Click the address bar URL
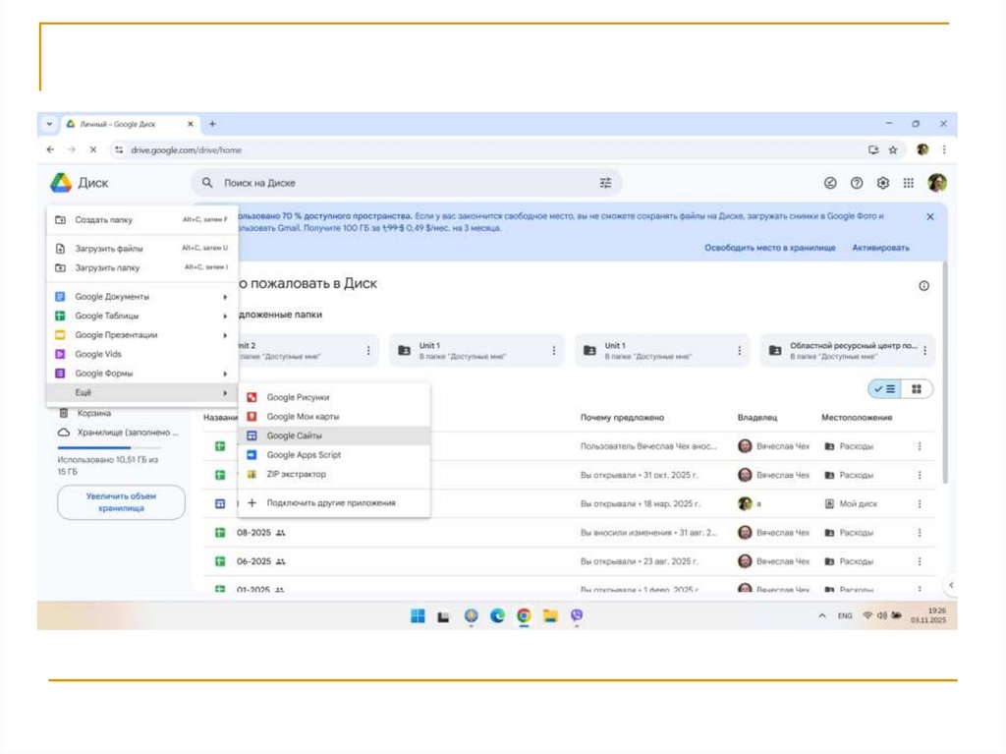Image resolution: width=1006 pixels, height=754 pixels. [x=186, y=149]
